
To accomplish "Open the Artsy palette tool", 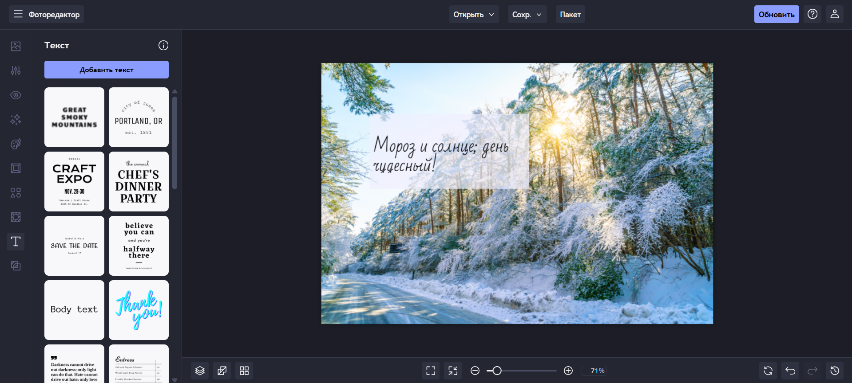I will click(16, 144).
